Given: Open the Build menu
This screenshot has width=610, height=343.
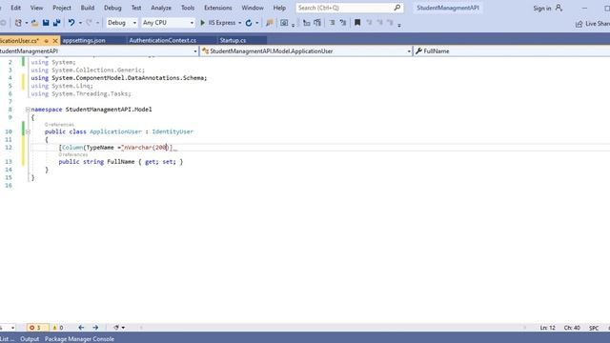Looking at the screenshot, I should [87, 8].
